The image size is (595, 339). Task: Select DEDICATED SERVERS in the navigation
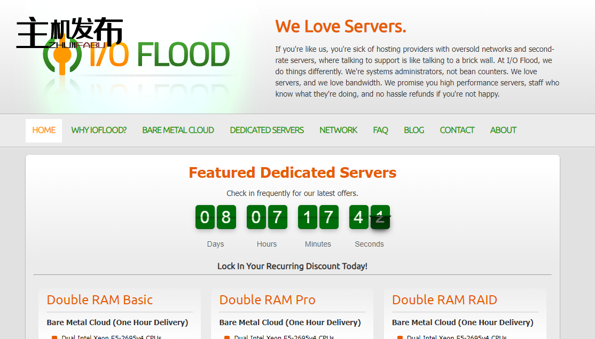click(x=267, y=130)
